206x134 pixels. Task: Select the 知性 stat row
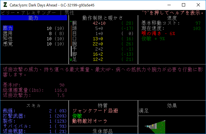click(x=8, y=39)
